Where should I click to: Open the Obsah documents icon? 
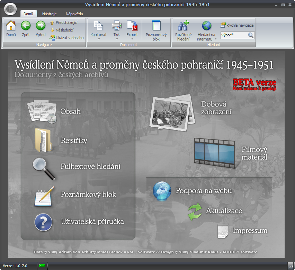[x=42, y=111]
